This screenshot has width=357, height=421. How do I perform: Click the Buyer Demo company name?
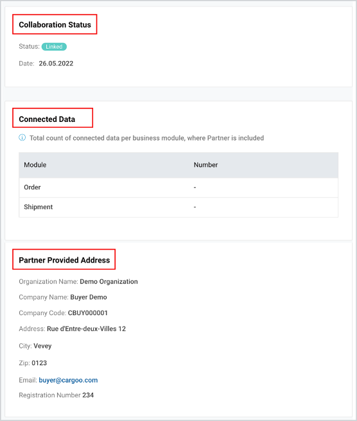click(89, 297)
